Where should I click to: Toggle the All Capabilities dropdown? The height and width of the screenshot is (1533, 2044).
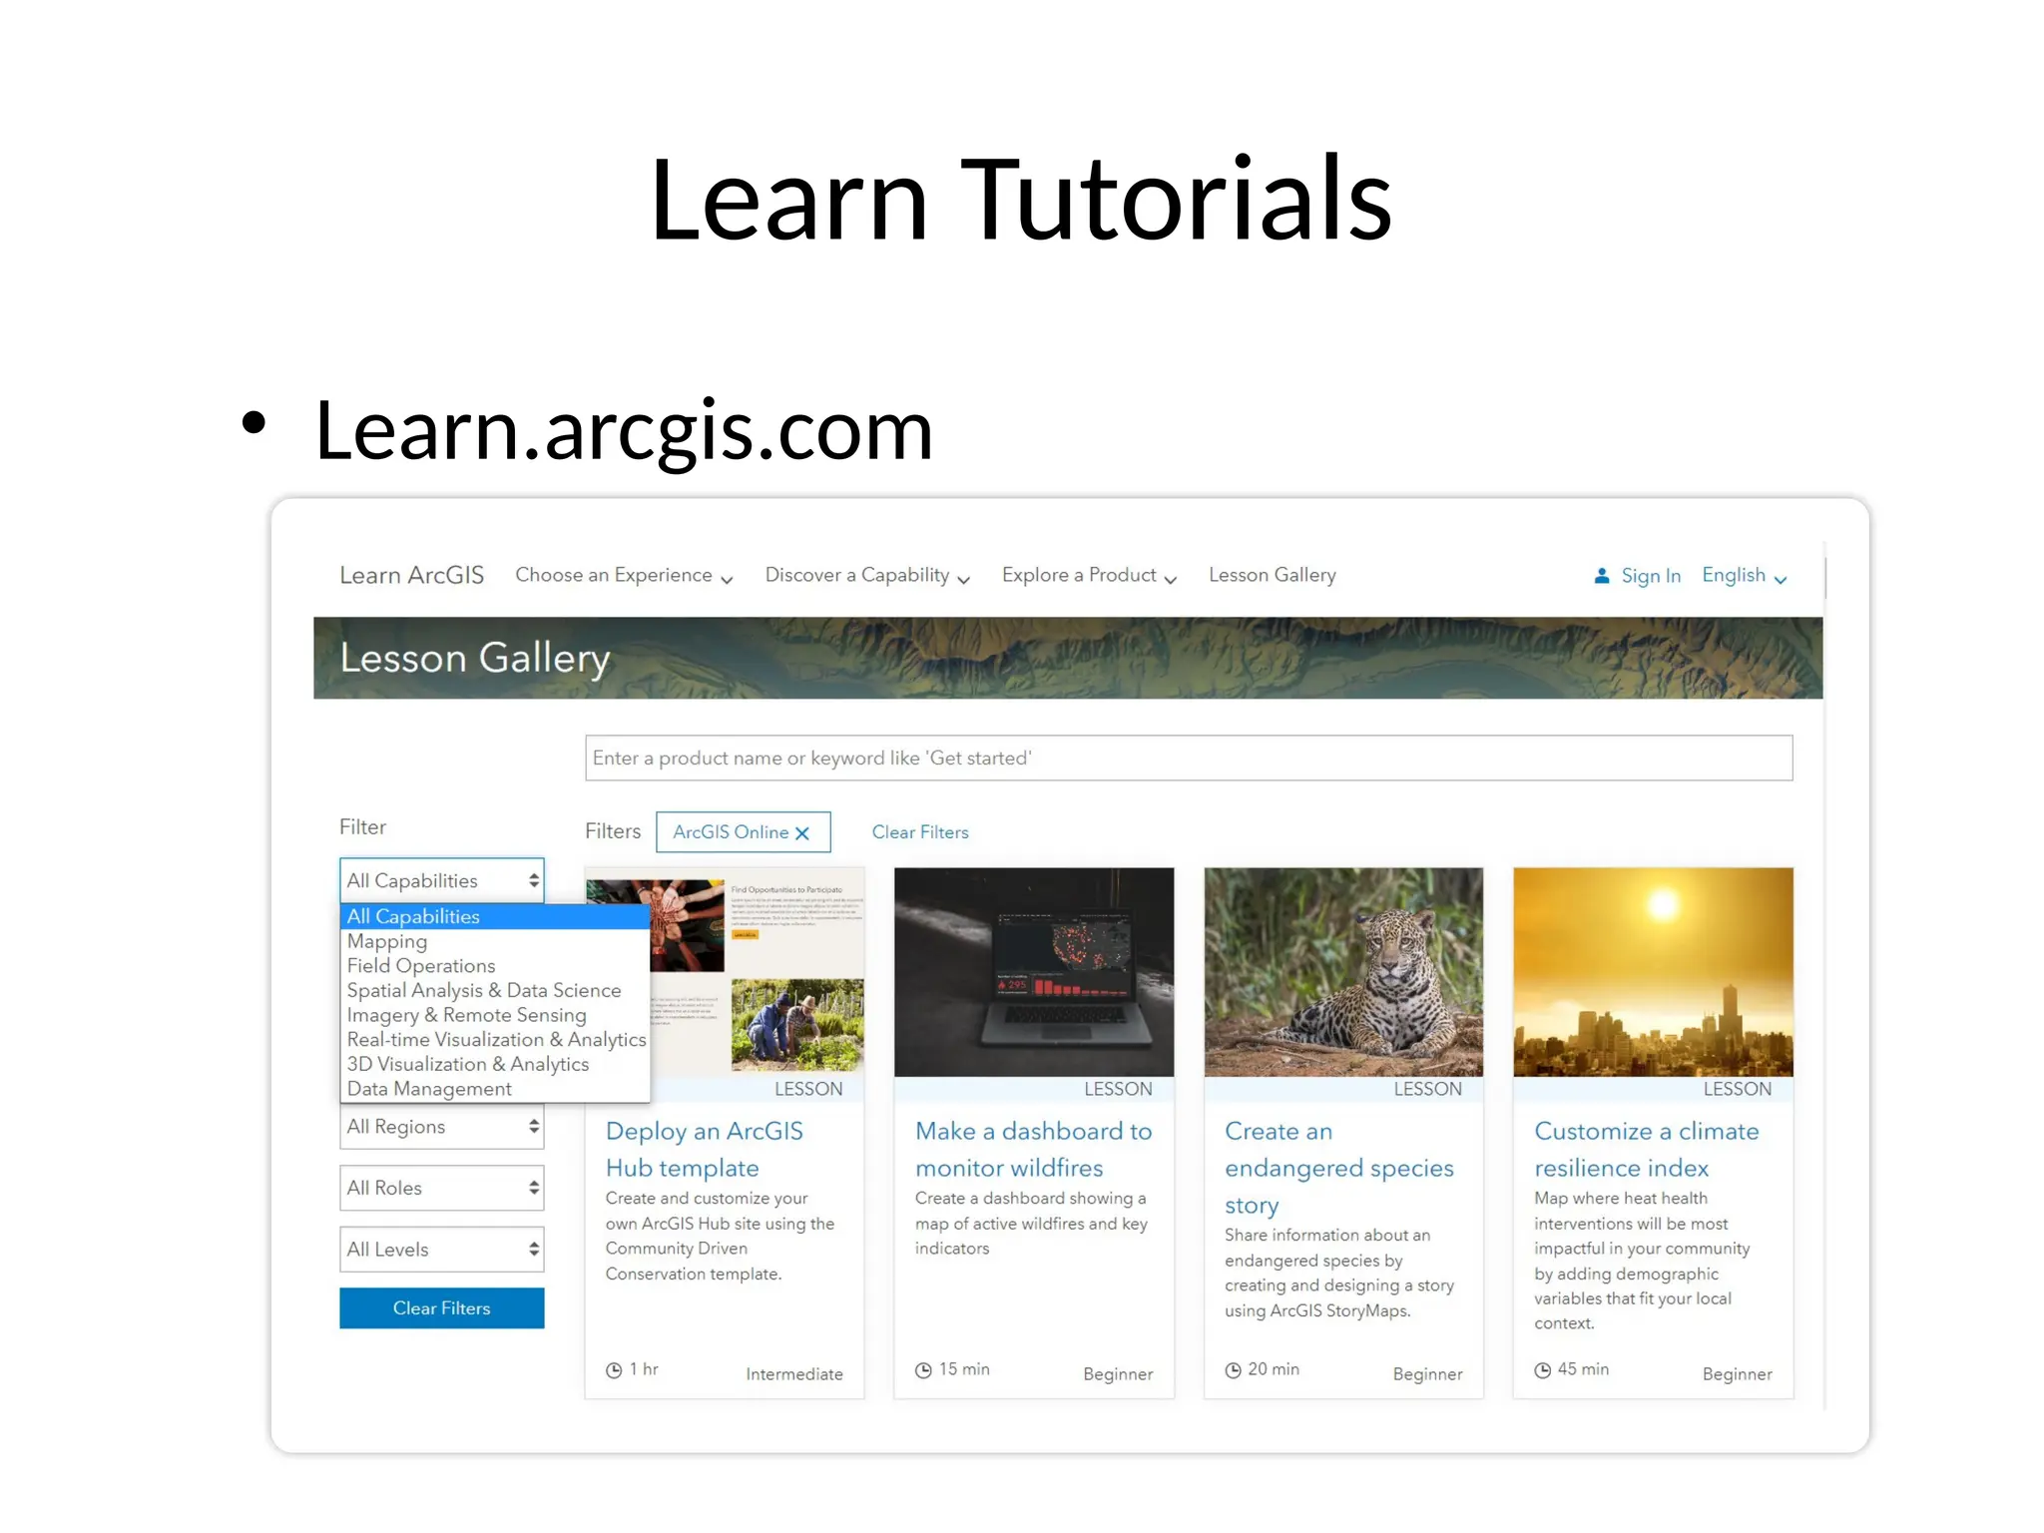[442, 880]
